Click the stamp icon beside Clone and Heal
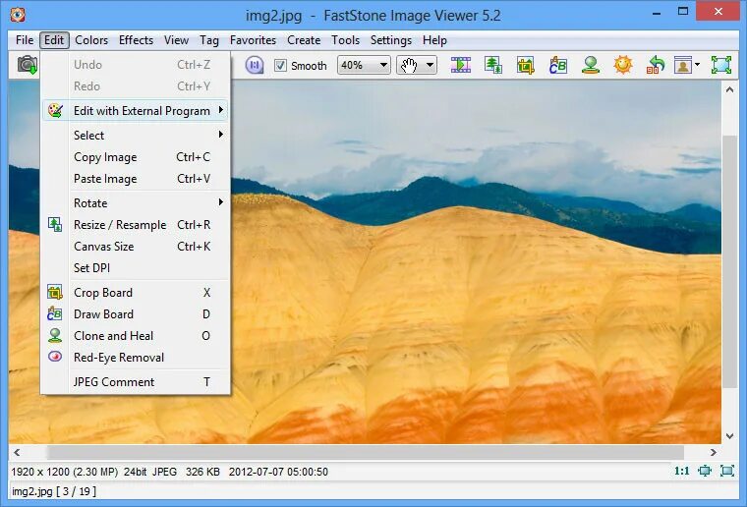The height and width of the screenshot is (507, 747). [55, 335]
